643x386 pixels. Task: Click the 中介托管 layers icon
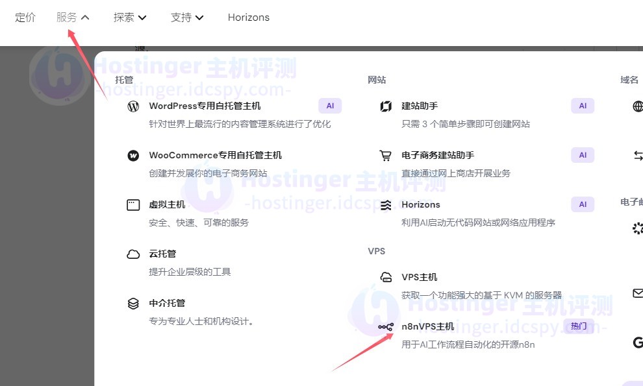[133, 304]
